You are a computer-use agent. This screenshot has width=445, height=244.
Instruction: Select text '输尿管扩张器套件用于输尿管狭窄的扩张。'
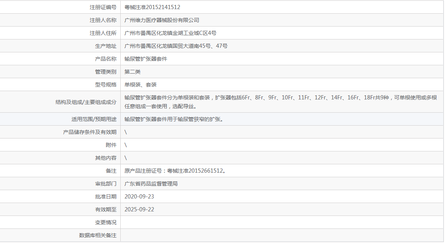point(174,120)
